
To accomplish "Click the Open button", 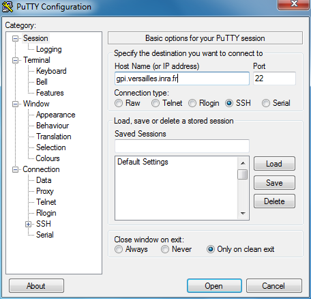I will [x=214, y=286].
